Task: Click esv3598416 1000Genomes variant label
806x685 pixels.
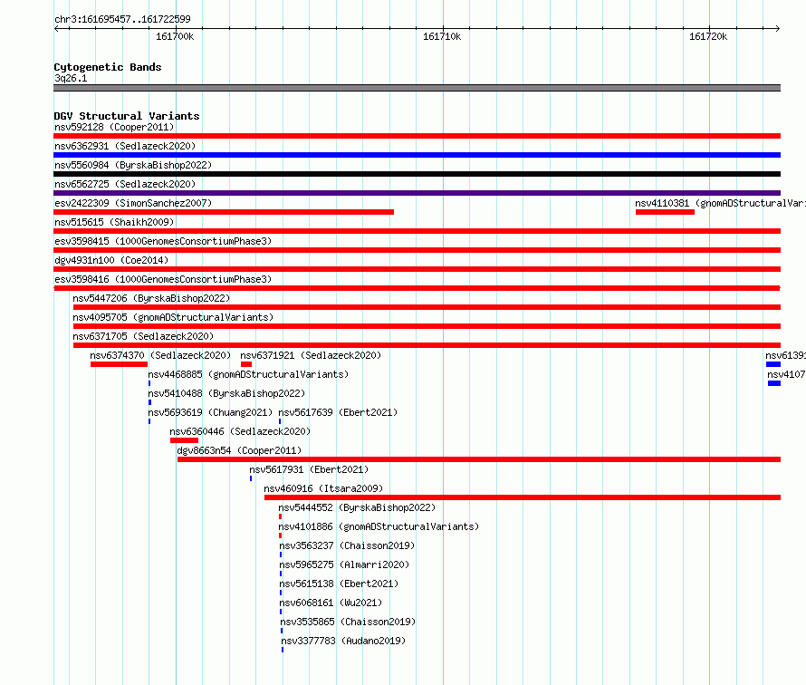Action: pyautogui.click(x=163, y=279)
